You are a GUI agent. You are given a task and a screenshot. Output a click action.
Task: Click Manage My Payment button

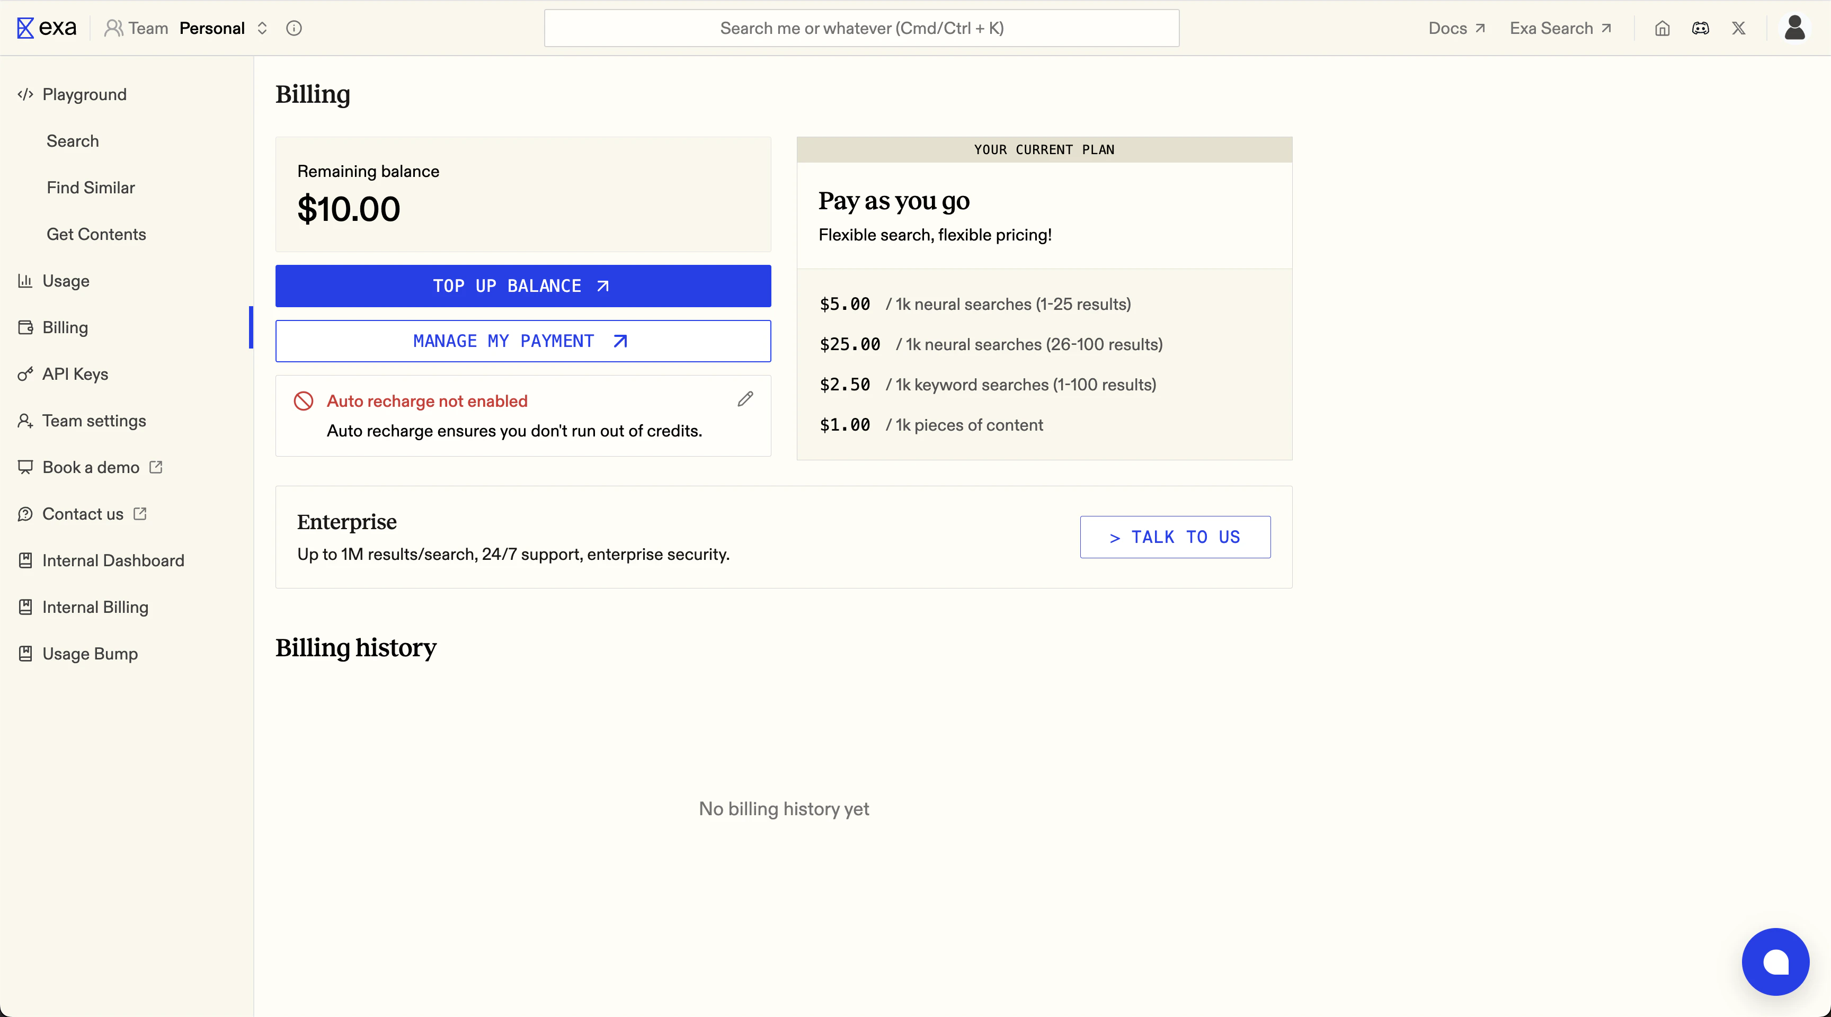[522, 341]
